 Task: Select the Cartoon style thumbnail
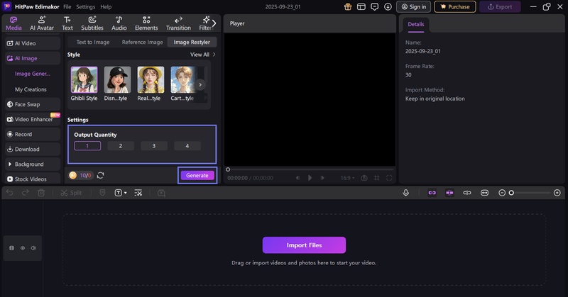[x=184, y=79]
